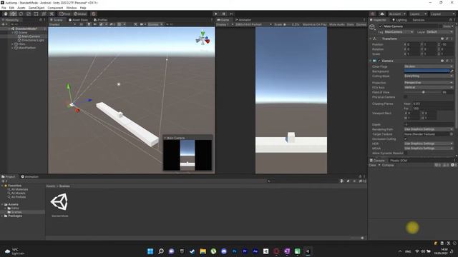
Task: Open the Culling Mask dropdown
Action: 429,76
